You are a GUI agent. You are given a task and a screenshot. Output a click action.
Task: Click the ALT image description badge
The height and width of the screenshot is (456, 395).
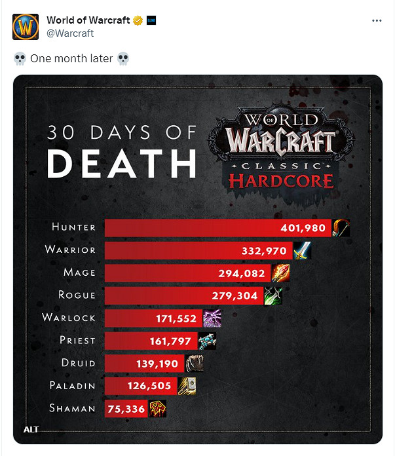(31, 430)
